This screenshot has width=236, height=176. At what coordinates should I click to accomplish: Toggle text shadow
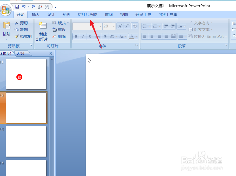(105, 36)
